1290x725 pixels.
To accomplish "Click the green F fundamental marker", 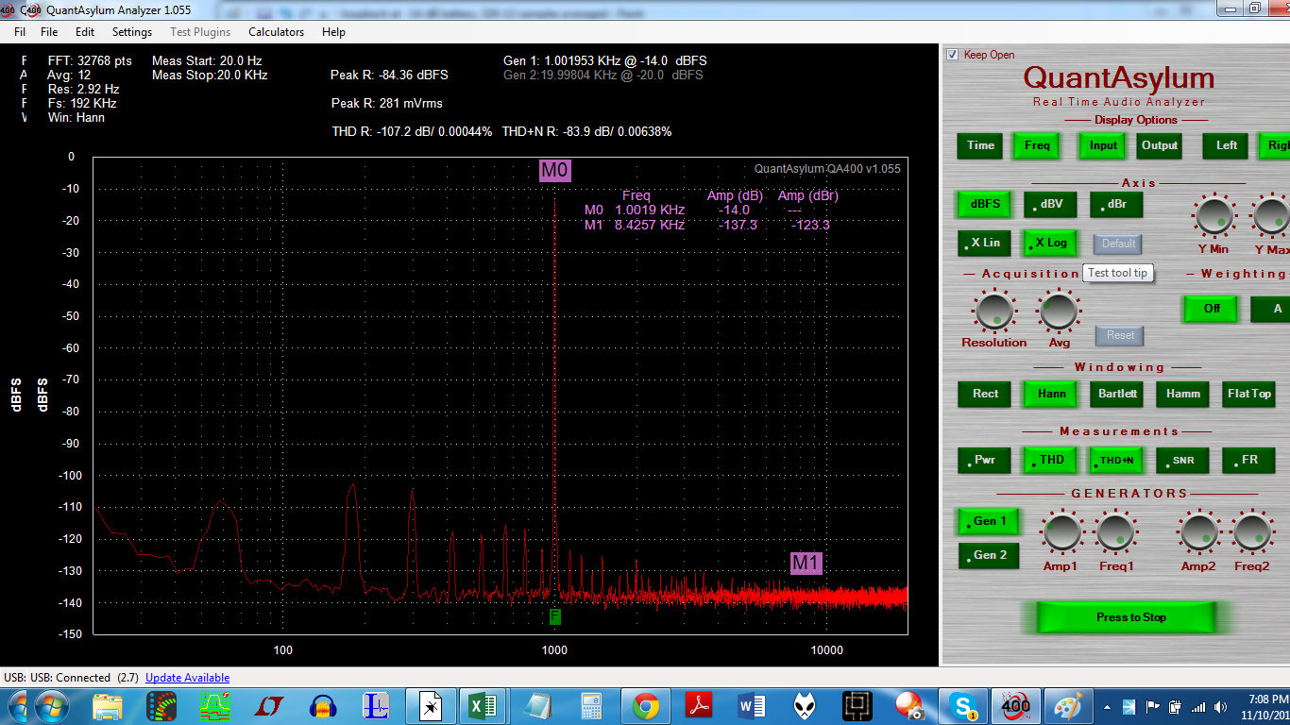I will click(x=555, y=616).
